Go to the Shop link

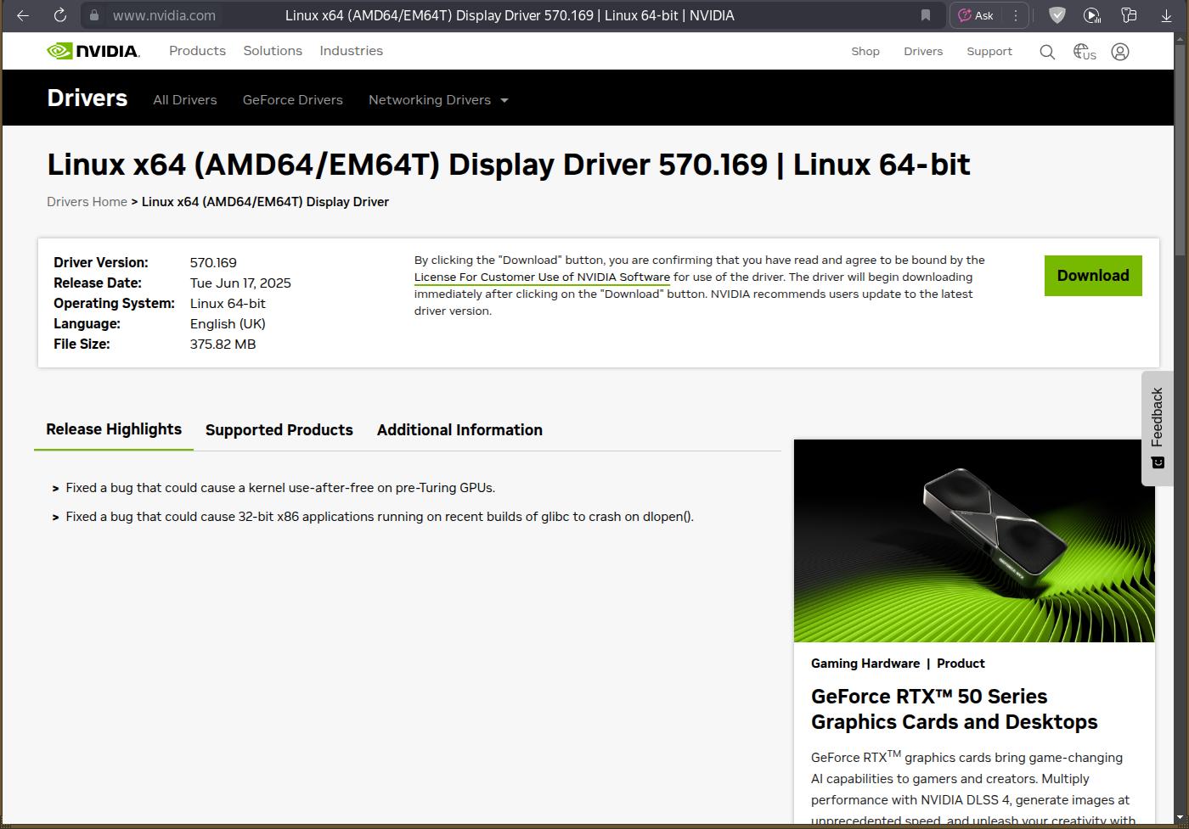point(865,52)
